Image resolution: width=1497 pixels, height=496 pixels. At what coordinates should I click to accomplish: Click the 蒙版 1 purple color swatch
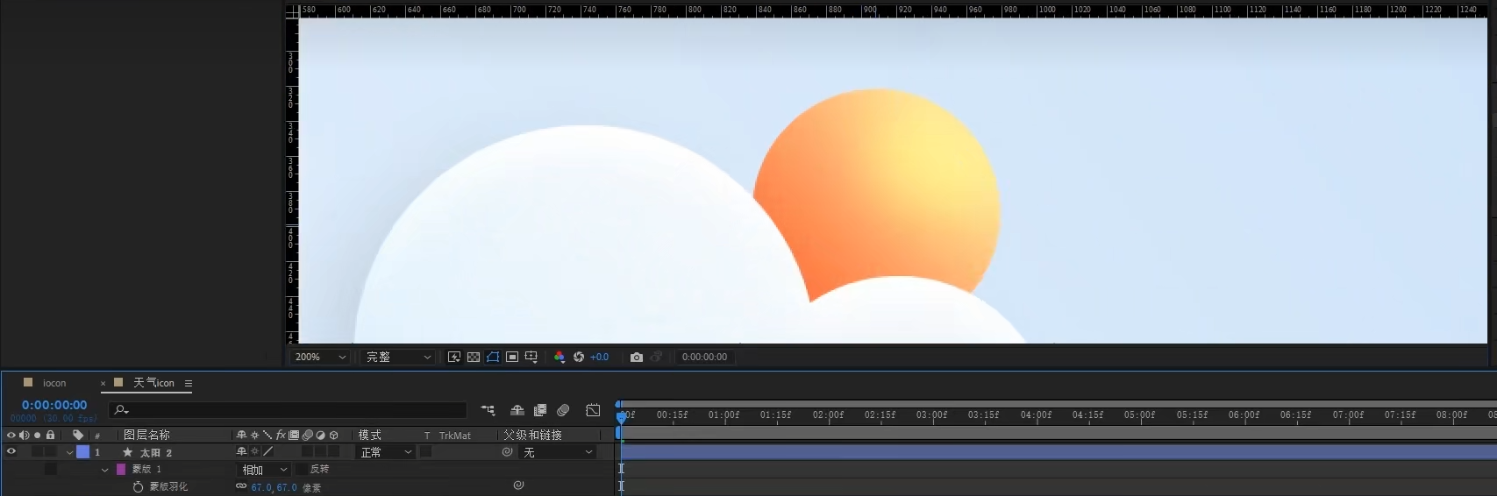[x=121, y=470]
